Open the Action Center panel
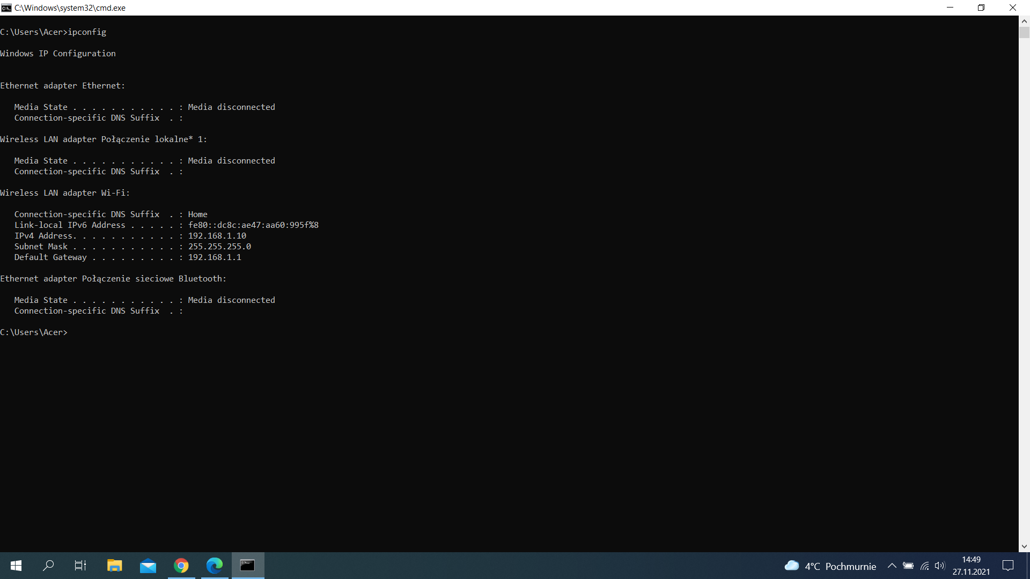Image resolution: width=1030 pixels, height=579 pixels. point(1008,566)
